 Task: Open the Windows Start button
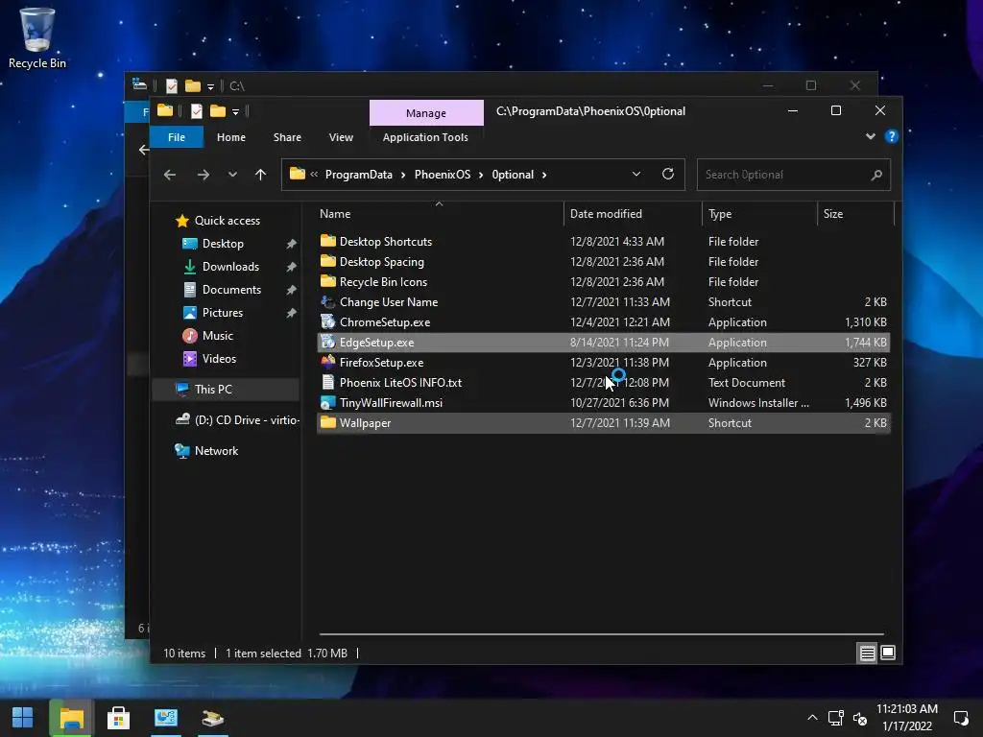[23, 718]
